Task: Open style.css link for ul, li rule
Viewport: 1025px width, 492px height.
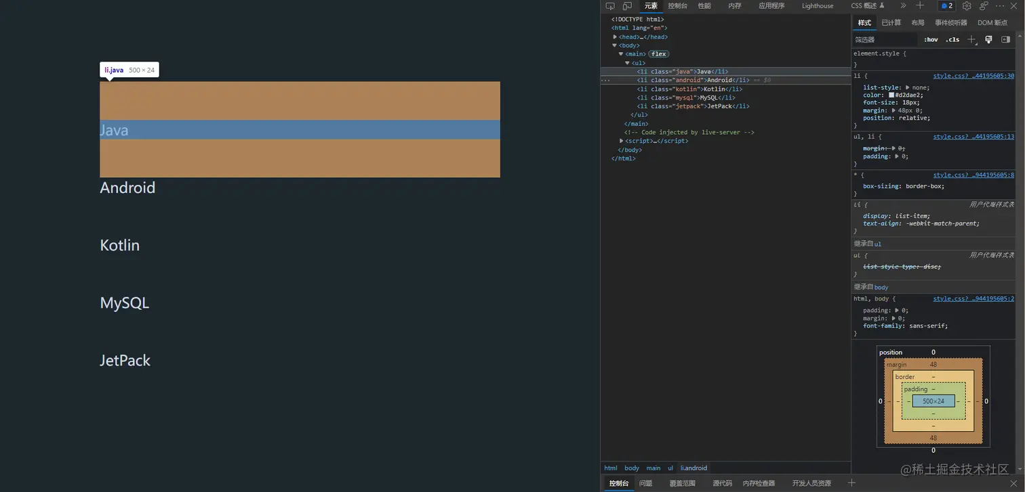Action: pyautogui.click(x=973, y=137)
